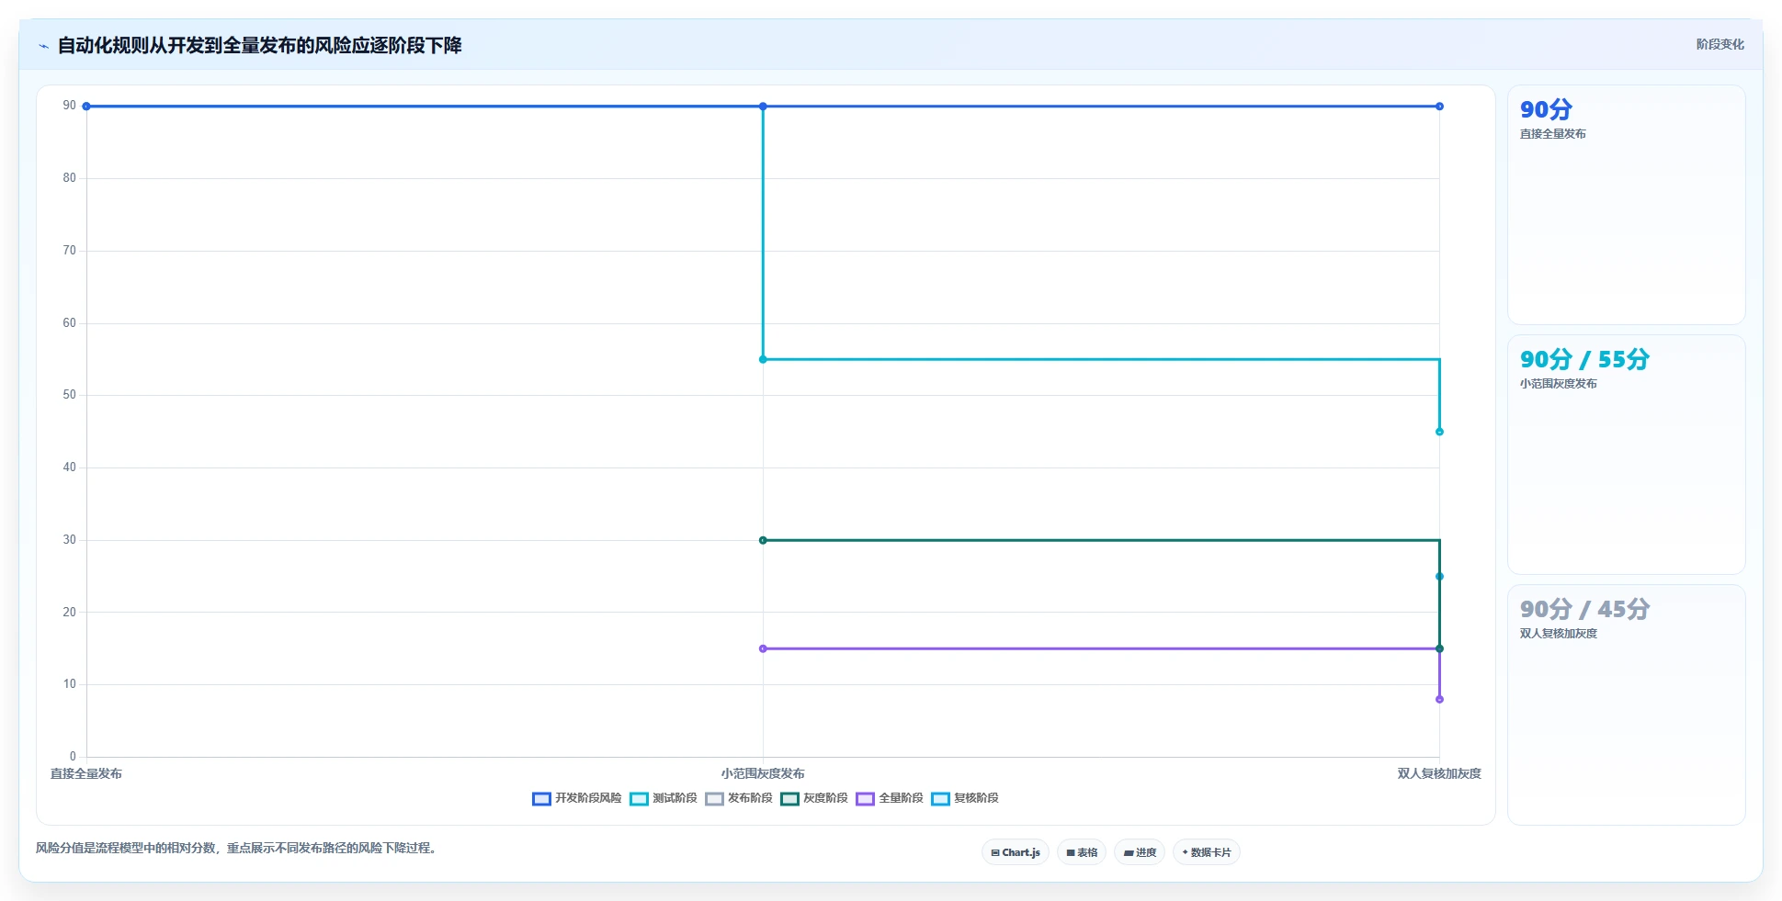Click the 进度 chip
This screenshot has height=901, width=1782.
click(x=1140, y=852)
